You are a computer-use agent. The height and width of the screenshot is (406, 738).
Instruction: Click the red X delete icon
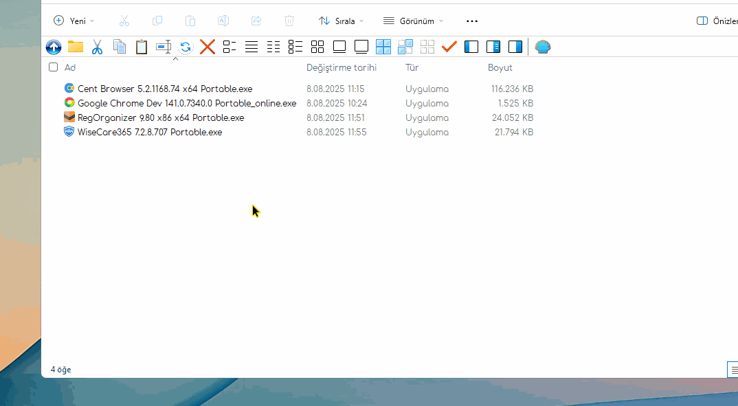click(208, 47)
